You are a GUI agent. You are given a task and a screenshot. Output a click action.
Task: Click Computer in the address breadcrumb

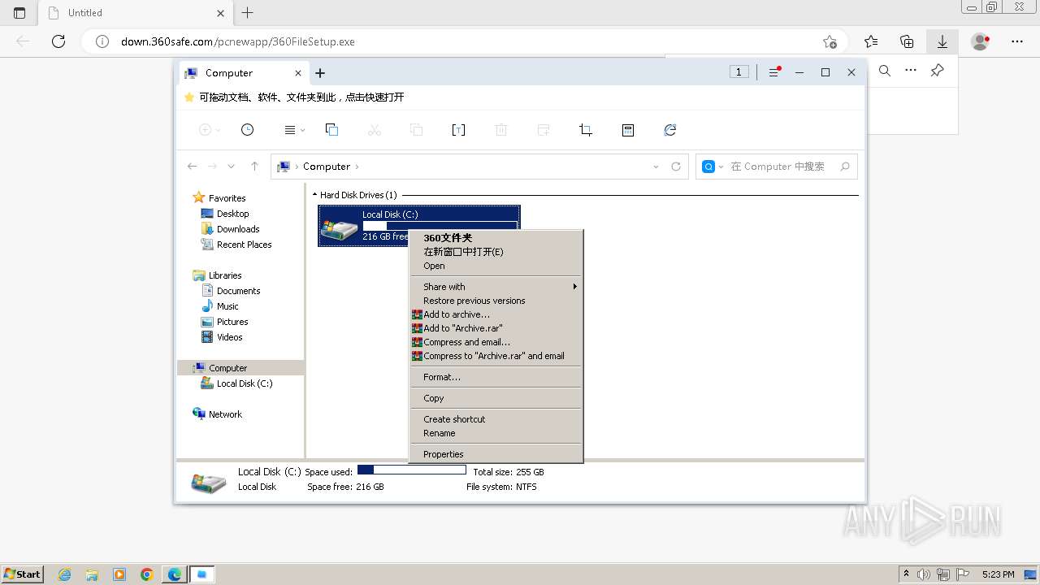[x=327, y=167]
